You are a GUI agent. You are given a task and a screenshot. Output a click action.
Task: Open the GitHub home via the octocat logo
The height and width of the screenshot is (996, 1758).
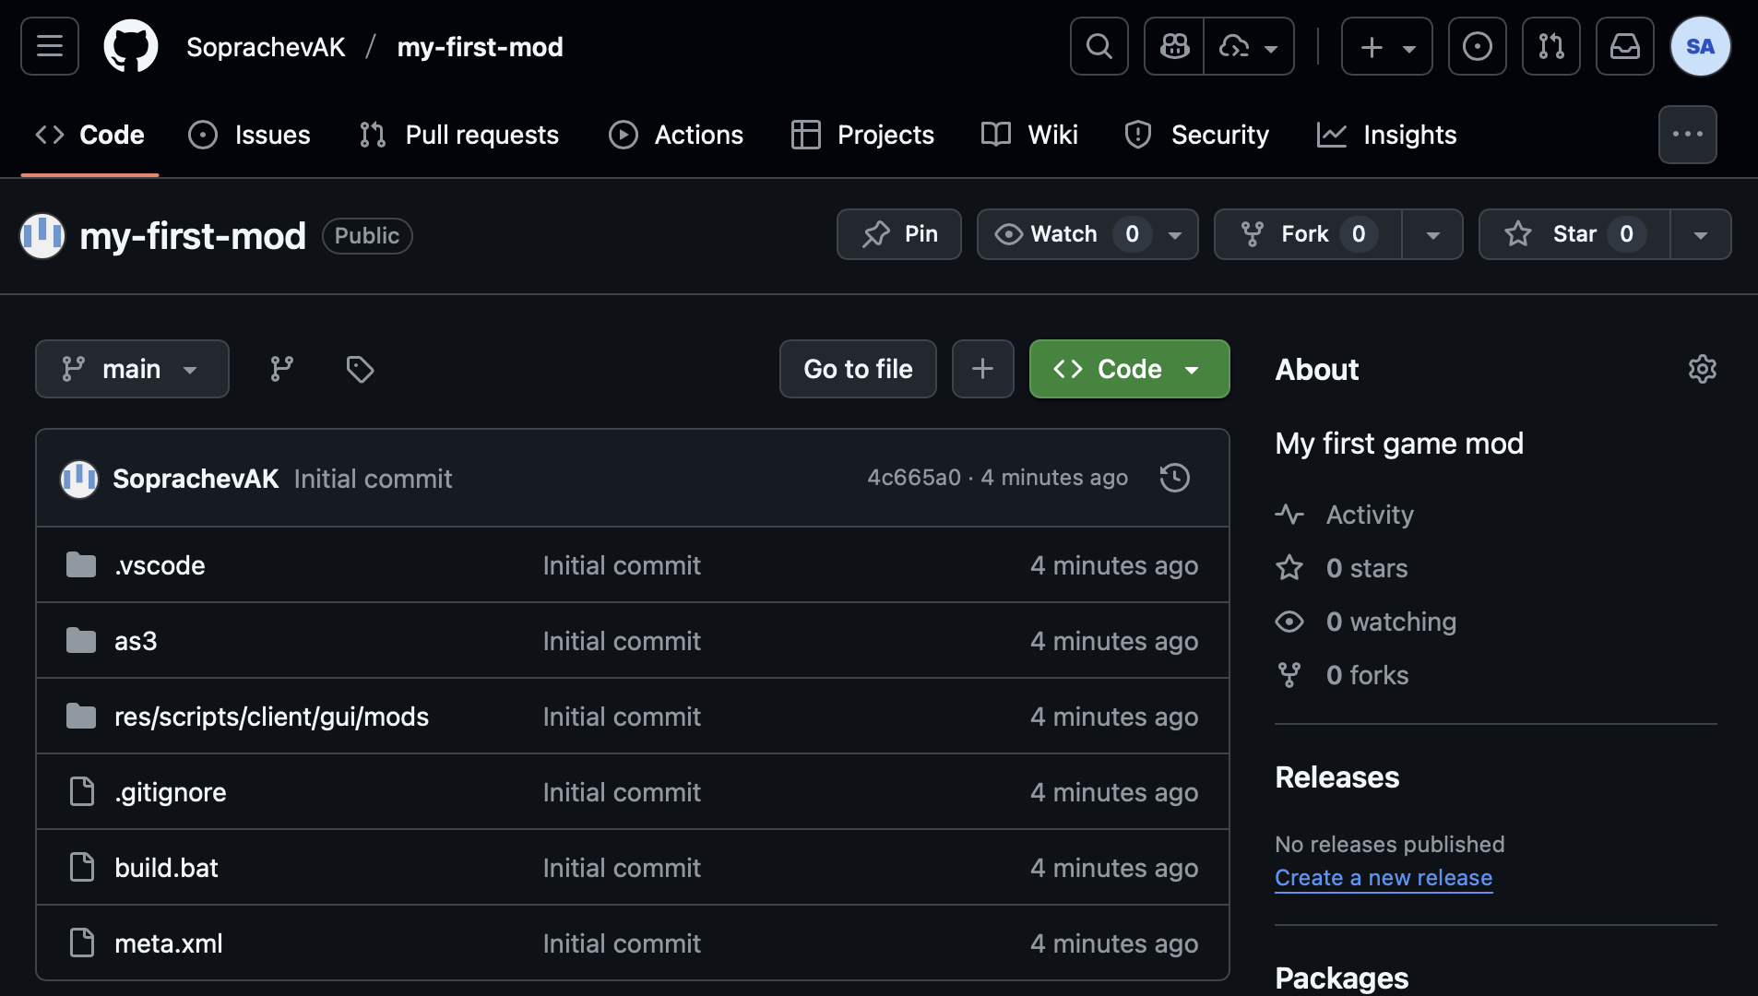[130, 46]
